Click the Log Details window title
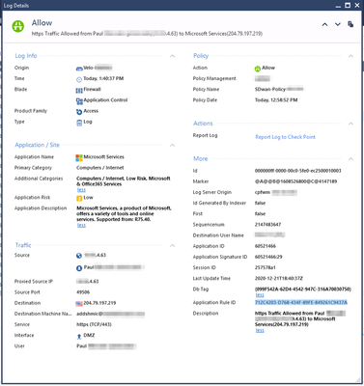364x386 pixels. [x=16, y=6]
